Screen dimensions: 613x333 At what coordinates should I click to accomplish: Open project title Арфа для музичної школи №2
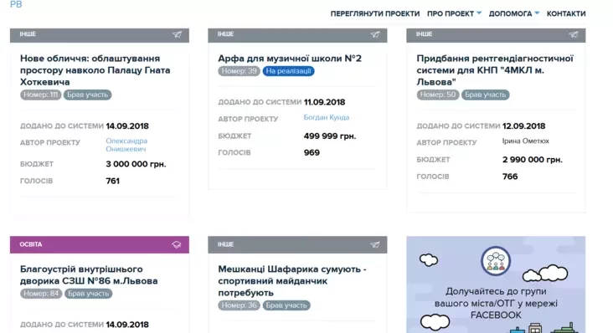click(x=290, y=59)
